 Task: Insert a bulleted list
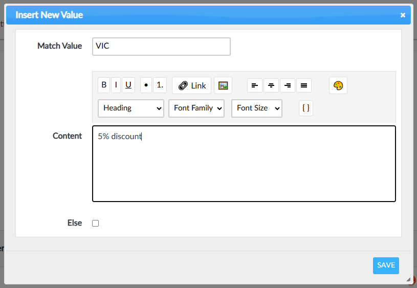(146, 85)
